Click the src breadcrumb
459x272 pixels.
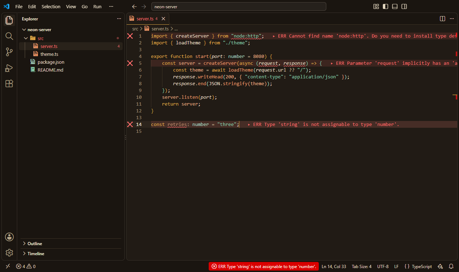tap(135, 29)
